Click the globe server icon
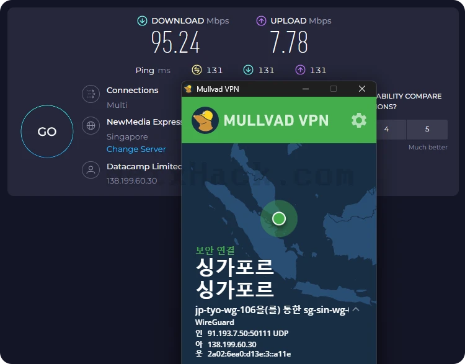The image size is (465, 364). click(91, 125)
